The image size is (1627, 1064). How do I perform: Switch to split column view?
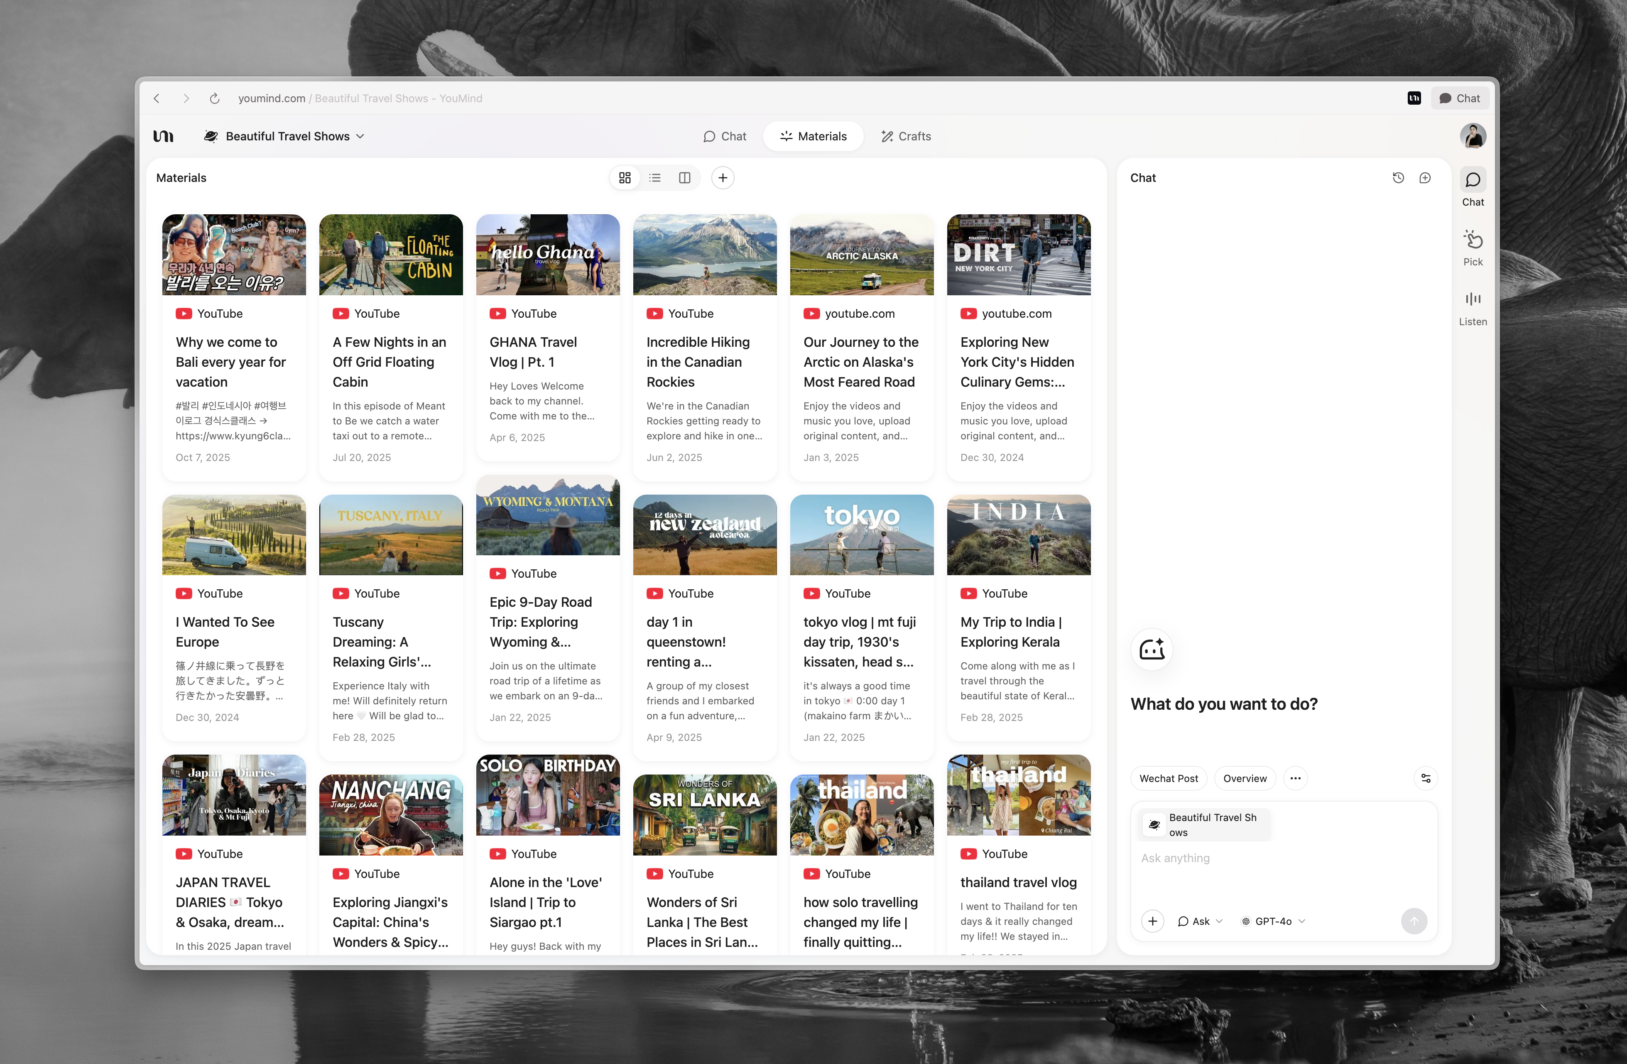684,178
